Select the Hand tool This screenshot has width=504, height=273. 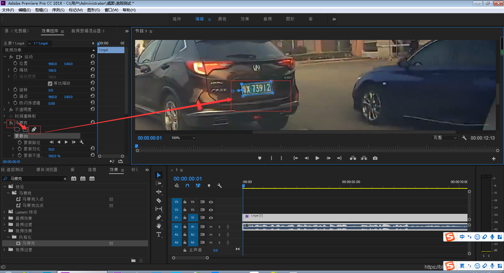click(159, 226)
